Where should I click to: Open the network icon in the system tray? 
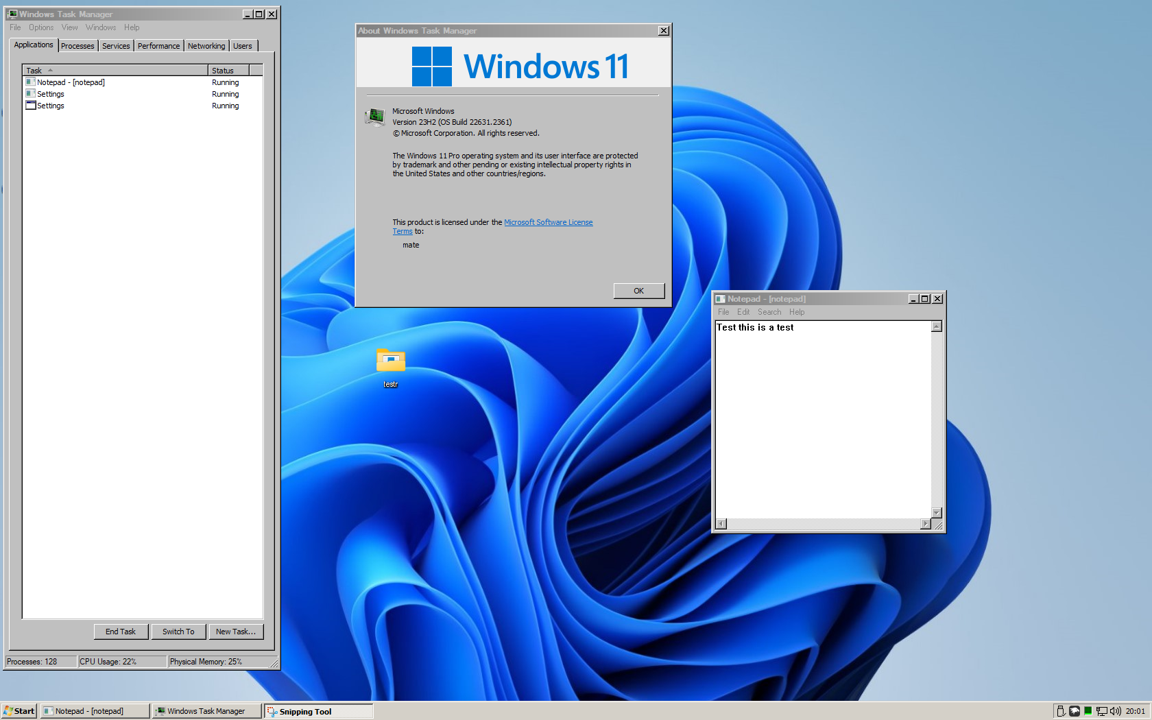[x=1101, y=711]
